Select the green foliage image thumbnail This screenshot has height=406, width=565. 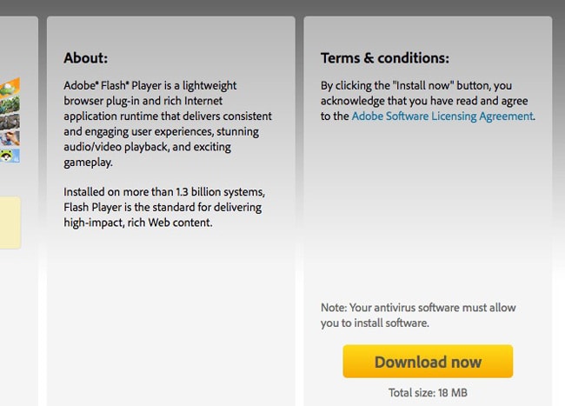(x=10, y=105)
